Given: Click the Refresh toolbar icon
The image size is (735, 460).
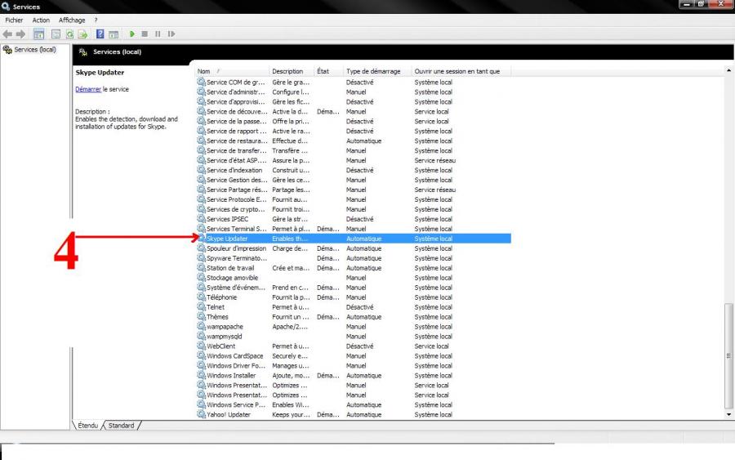Looking at the screenshot, I should [69, 34].
